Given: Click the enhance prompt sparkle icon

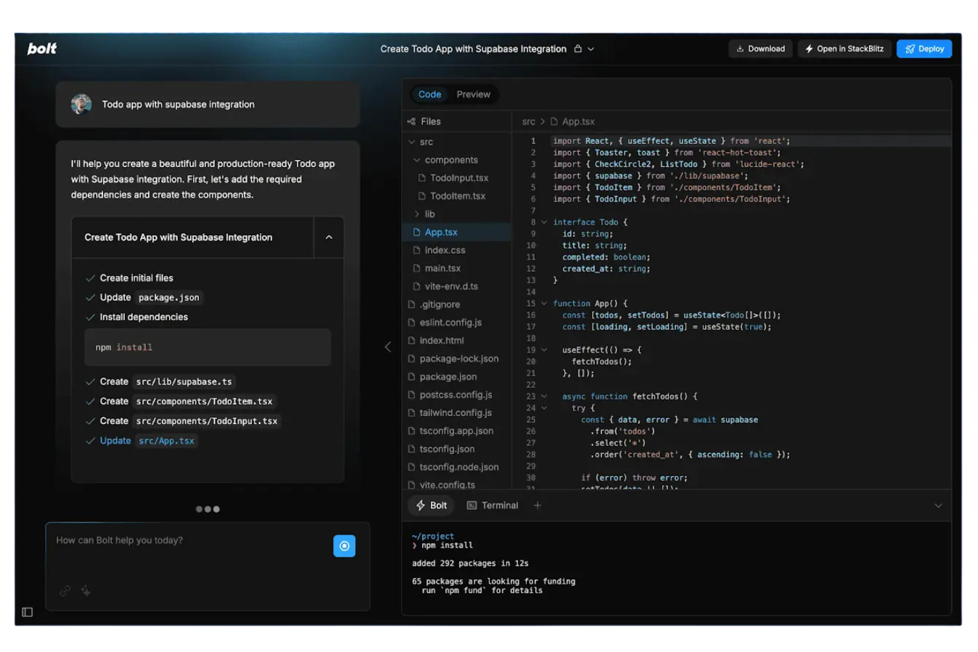Looking at the screenshot, I should tap(86, 591).
